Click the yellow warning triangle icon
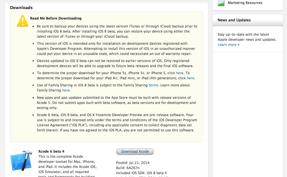 22,21
